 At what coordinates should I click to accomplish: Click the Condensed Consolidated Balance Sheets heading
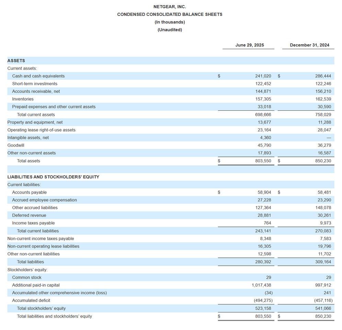(x=170, y=14)
